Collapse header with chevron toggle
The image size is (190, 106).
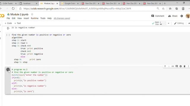coord(189,23)
